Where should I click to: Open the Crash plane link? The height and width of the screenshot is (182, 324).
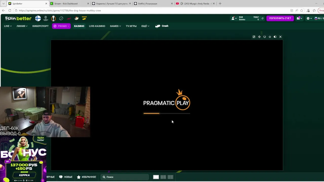[162, 26]
